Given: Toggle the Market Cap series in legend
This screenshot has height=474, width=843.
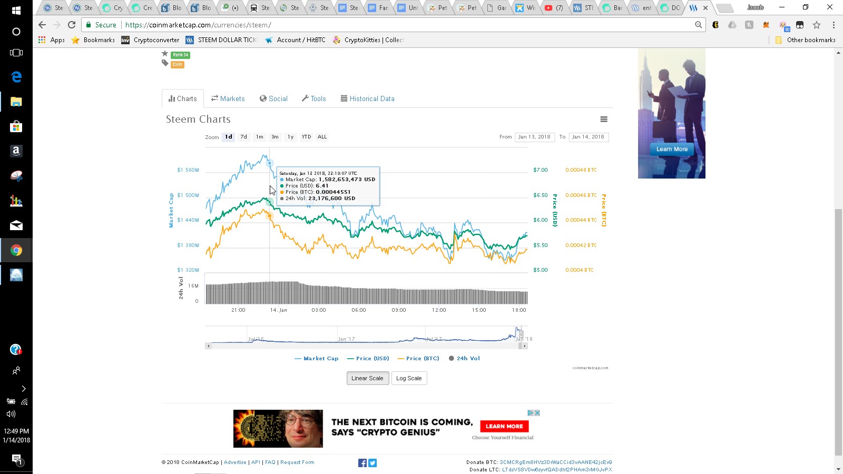Looking at the screenshot, I should 317,359.
